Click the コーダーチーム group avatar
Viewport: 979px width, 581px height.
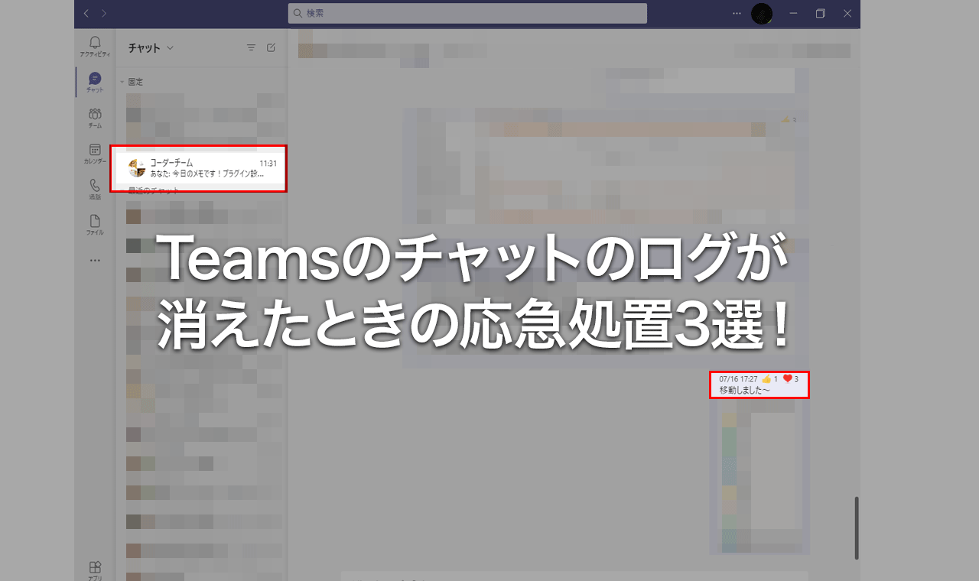coord(137,168)
